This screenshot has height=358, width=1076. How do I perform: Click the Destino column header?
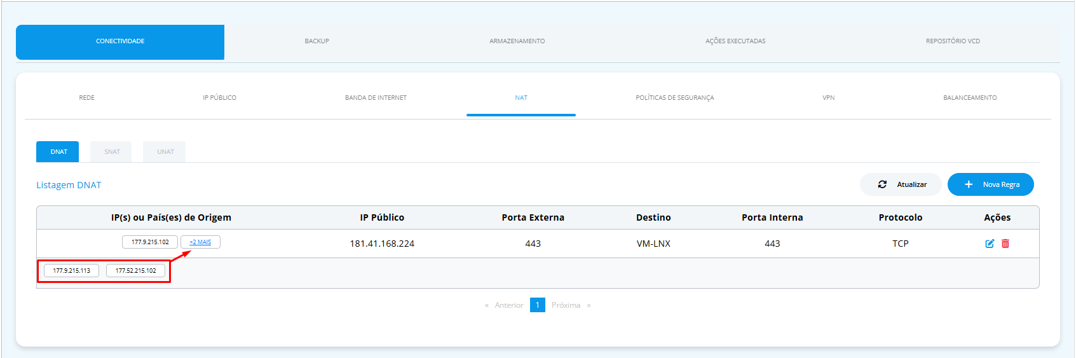click(653, 217)
